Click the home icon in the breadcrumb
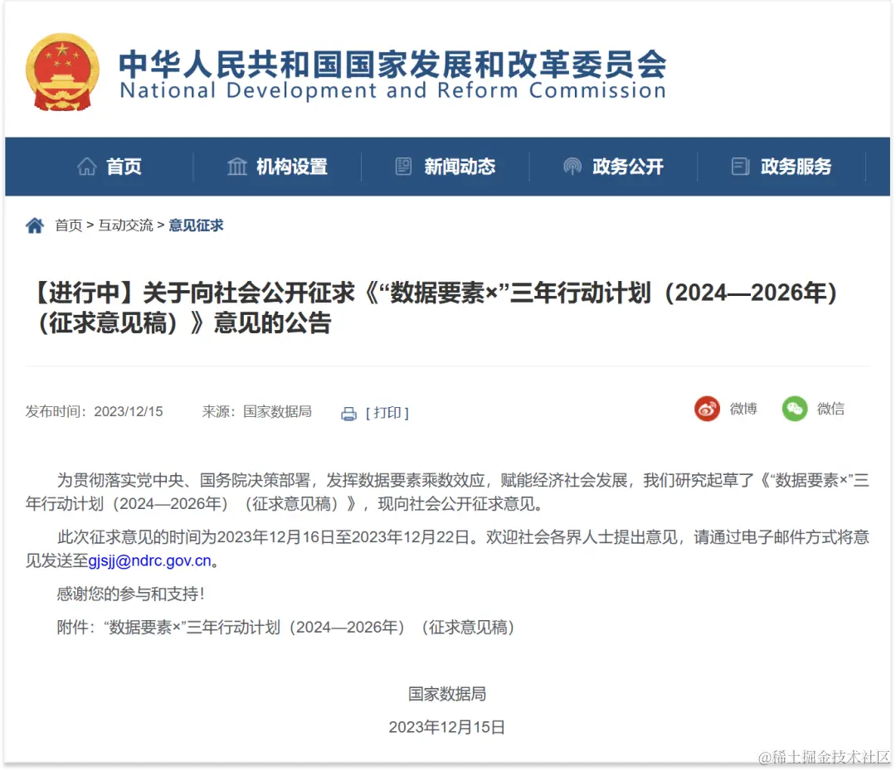 [33, 224]
